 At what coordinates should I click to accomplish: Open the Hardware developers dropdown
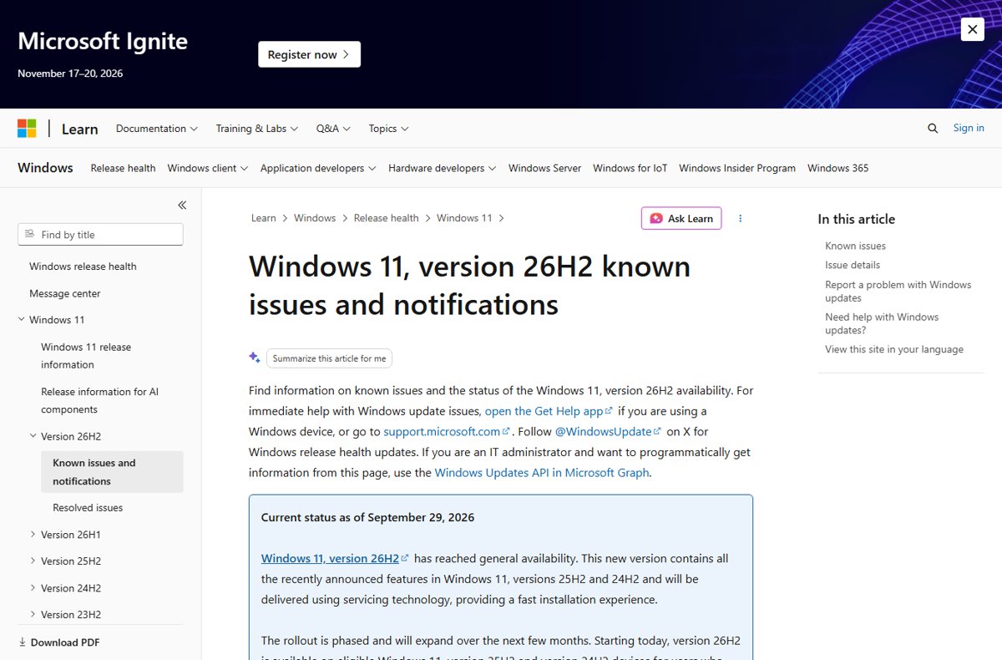pos(442,168)
